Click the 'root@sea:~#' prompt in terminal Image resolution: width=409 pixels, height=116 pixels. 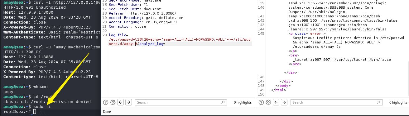(x=17, y=111)
